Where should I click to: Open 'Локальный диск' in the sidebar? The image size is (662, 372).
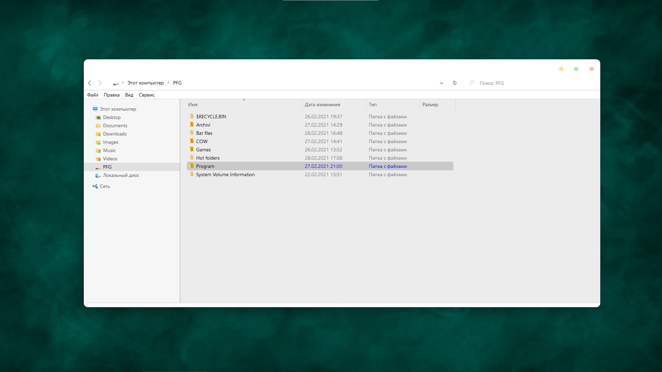[x=121, y=175]
